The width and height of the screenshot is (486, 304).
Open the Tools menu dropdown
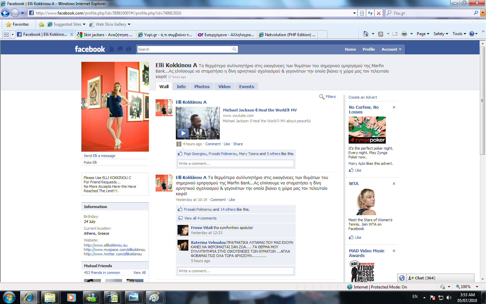pos(459,34)
